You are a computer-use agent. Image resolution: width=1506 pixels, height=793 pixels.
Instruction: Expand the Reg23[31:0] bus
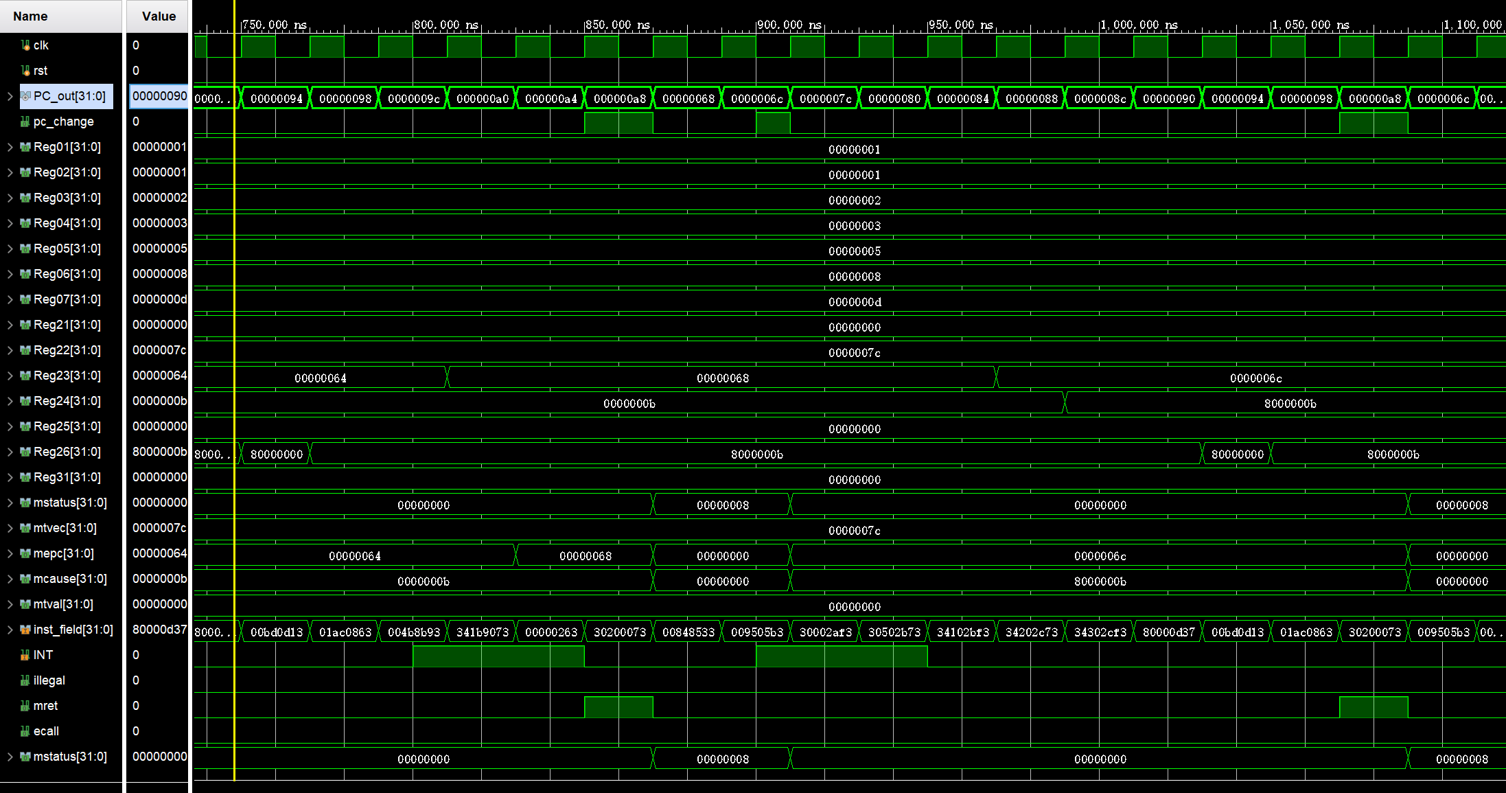pos(10,376)
